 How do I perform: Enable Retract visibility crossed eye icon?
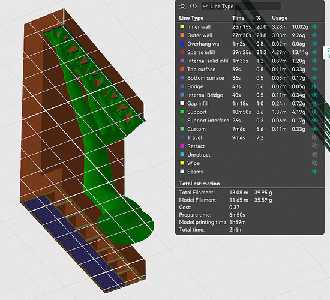tap(314, 146)
